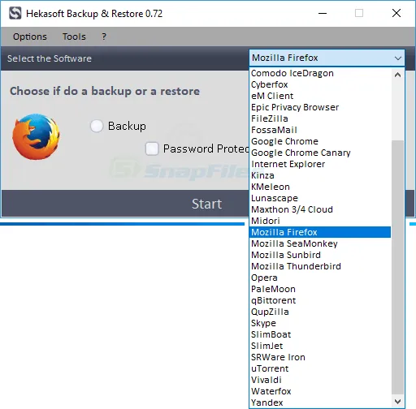The width and height of the screenshot is (416, 409).
Task: Minimize the Hekasoft window
Action: pyautogui.click(x=323, y=13)
